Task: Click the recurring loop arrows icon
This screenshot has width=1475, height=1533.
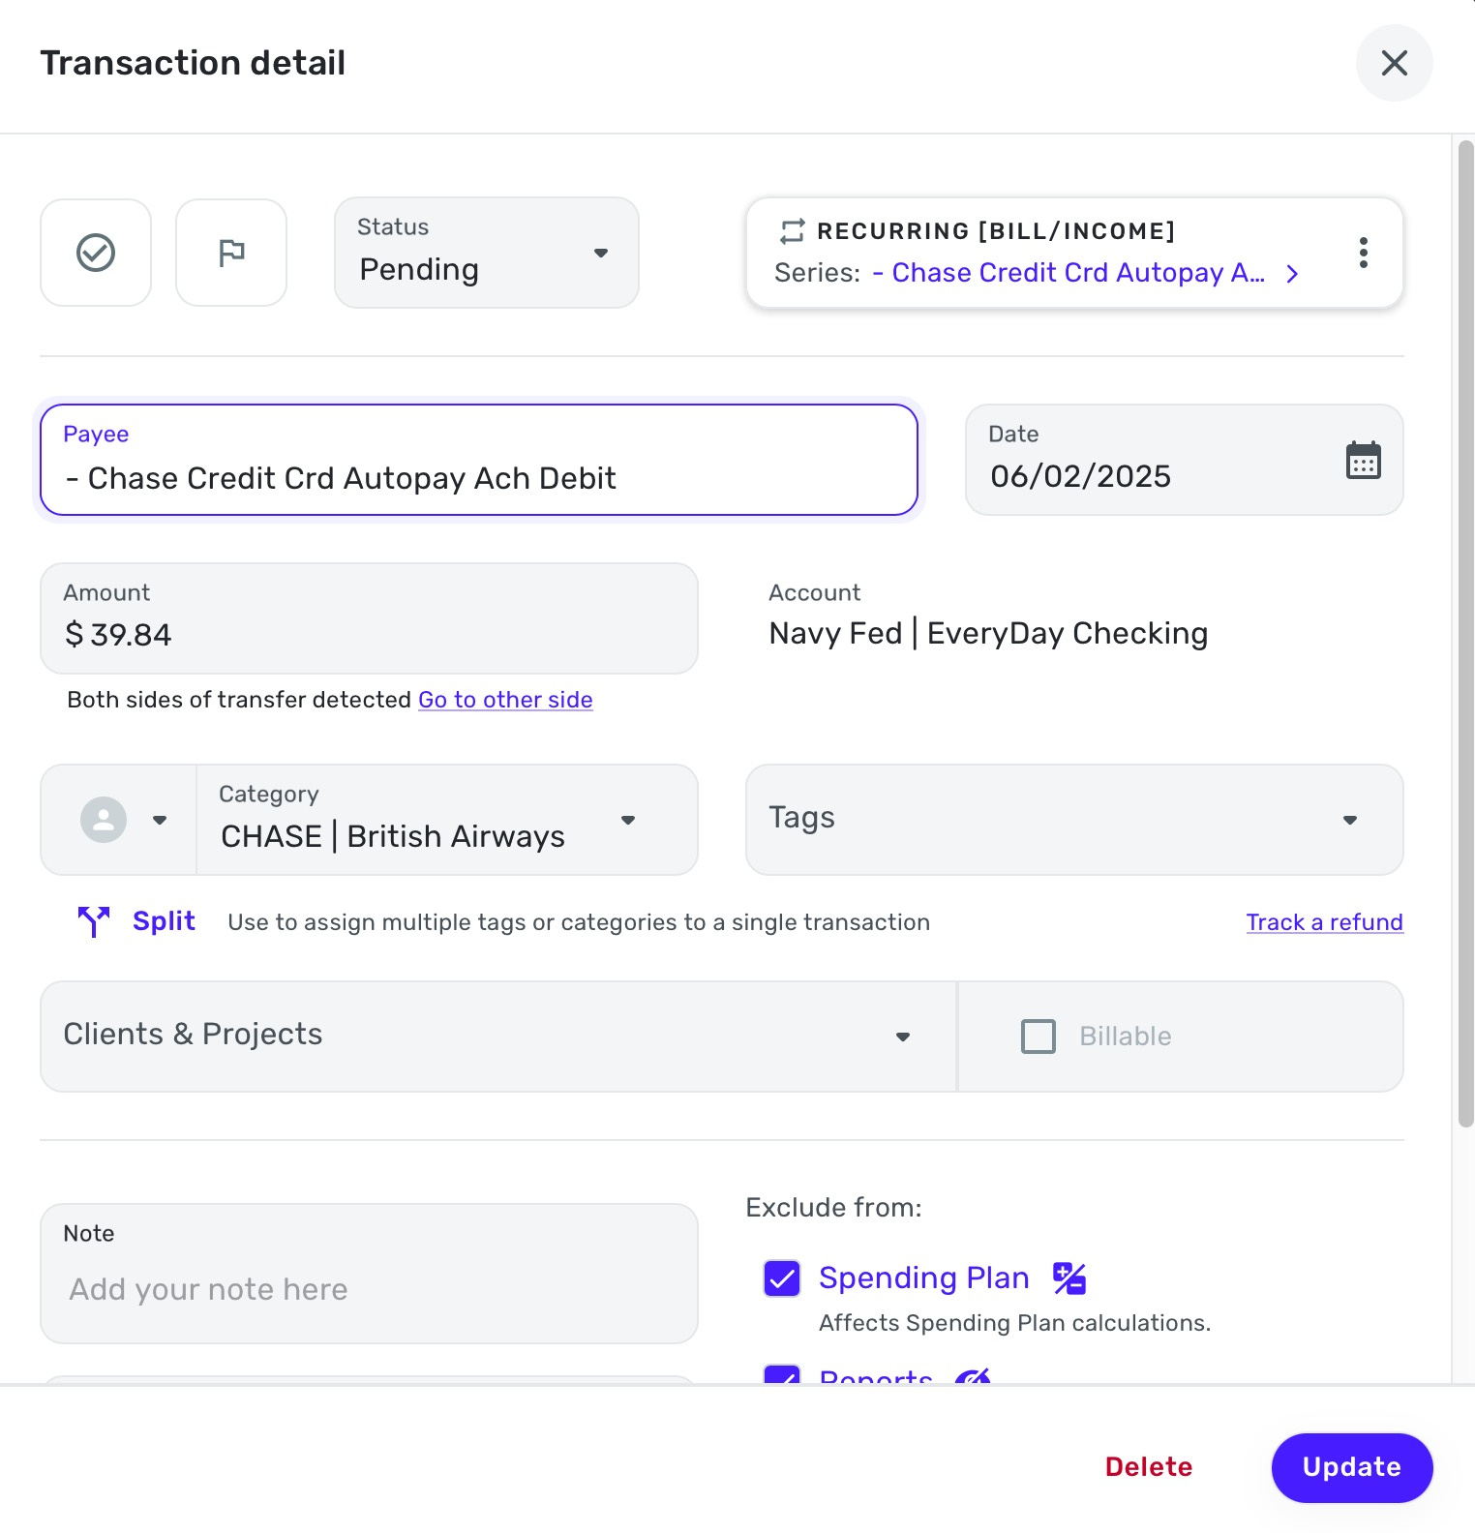Action: [x=792, y=231]
